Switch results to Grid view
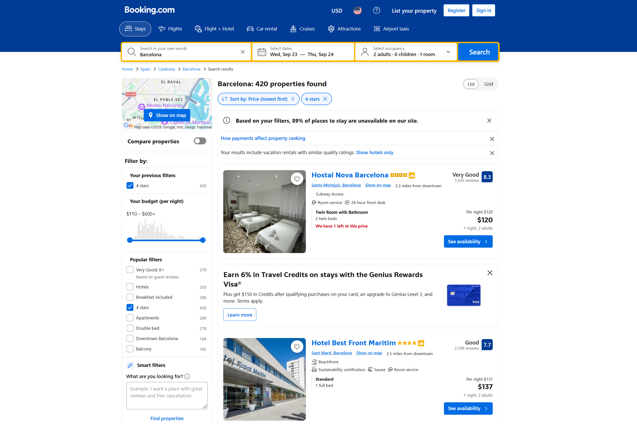 (x=488, y=84)
